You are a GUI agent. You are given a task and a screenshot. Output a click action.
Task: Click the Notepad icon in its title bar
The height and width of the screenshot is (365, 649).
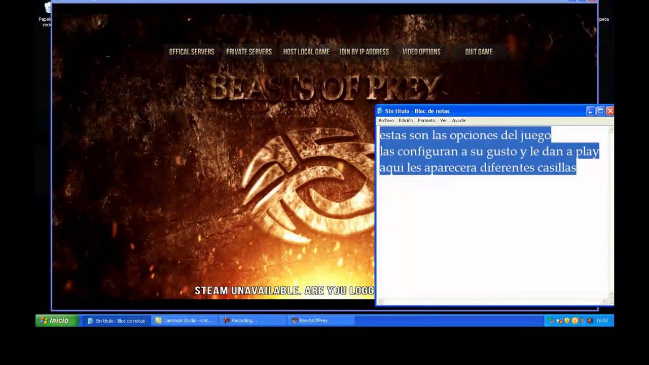tap(380, 111)
